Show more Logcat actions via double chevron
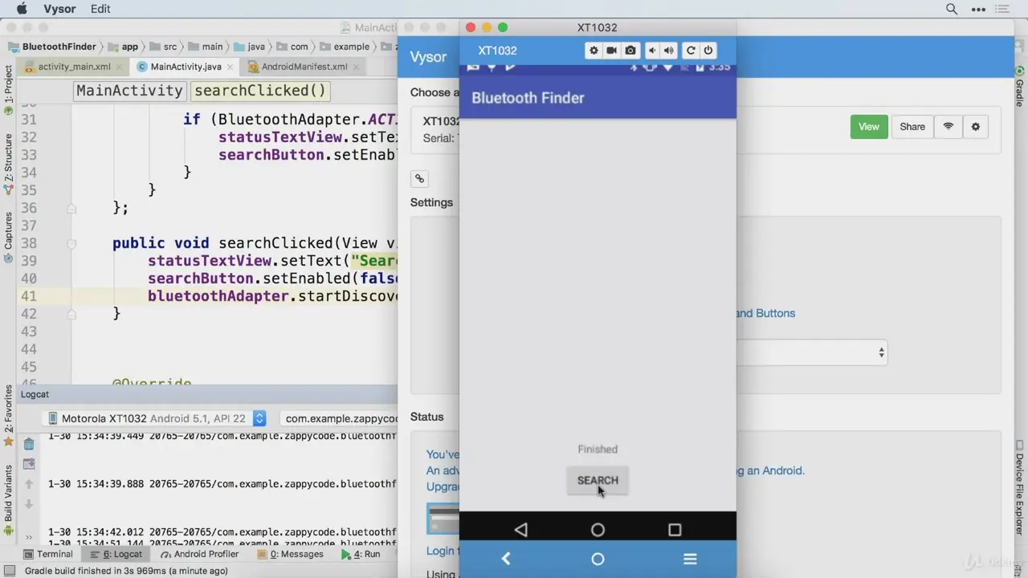This screenshot has height=578, width=1028. [29, 537]
